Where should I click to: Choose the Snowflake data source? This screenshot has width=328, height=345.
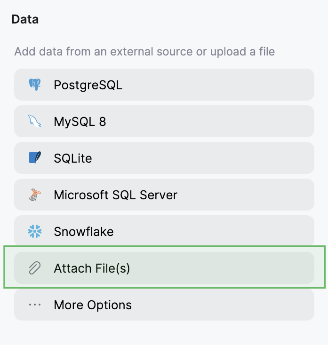click(x=164, y=231)
